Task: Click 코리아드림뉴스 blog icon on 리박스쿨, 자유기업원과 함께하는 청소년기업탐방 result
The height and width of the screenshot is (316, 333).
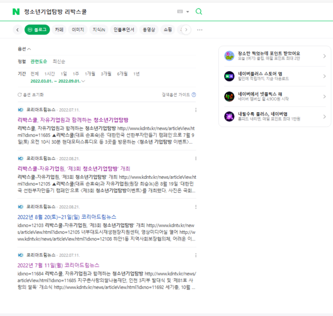Action: (x=21, y=110)
